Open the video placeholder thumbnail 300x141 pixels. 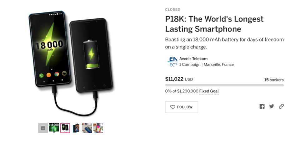point(43,128)
